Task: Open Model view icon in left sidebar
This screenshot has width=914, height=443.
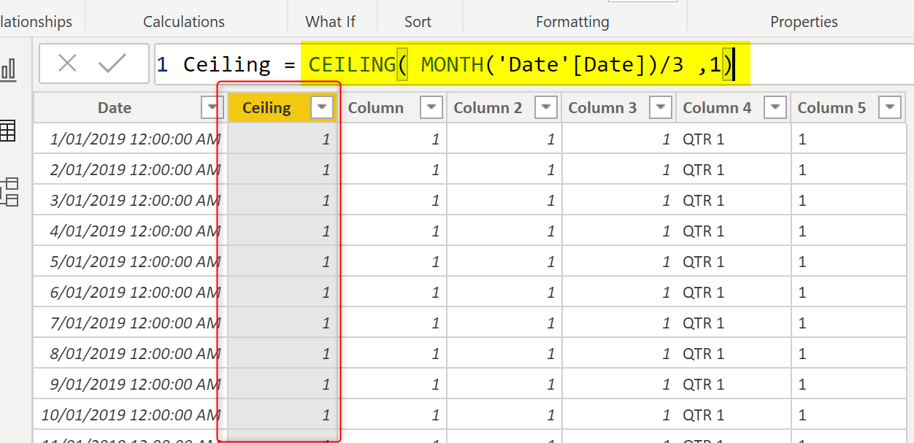Action: [x=9, y=192]
